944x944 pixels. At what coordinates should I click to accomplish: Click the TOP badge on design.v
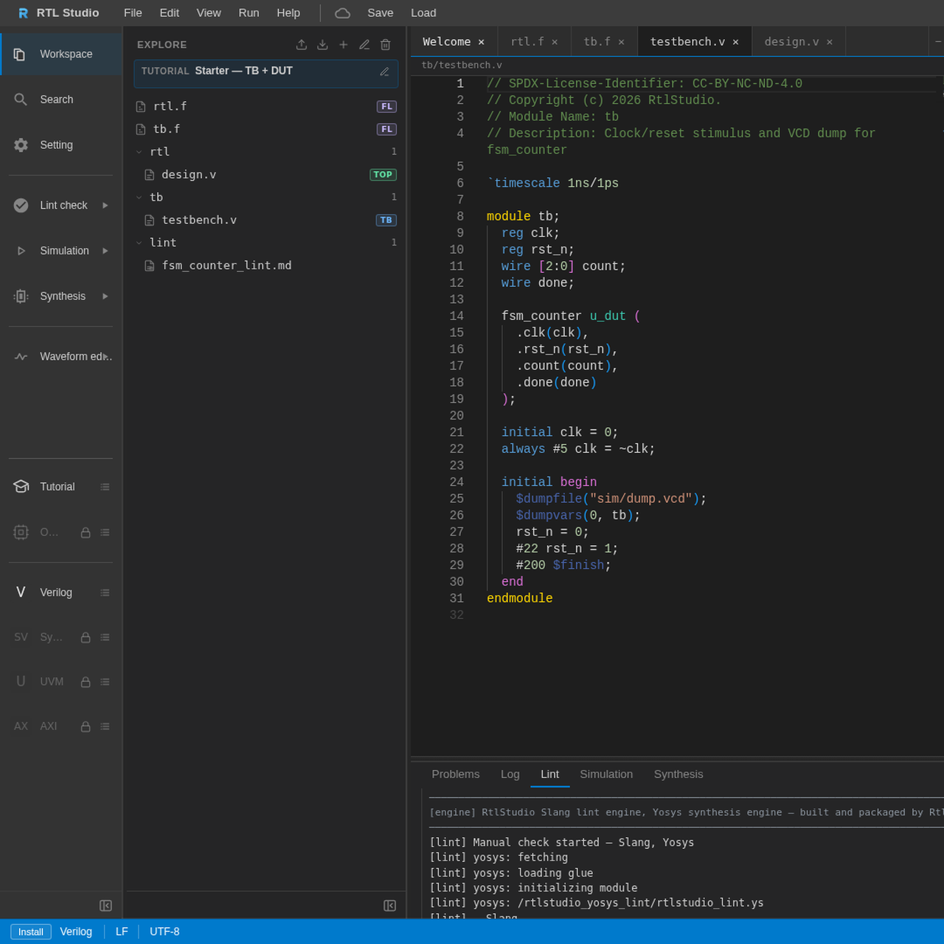(383, 175)
